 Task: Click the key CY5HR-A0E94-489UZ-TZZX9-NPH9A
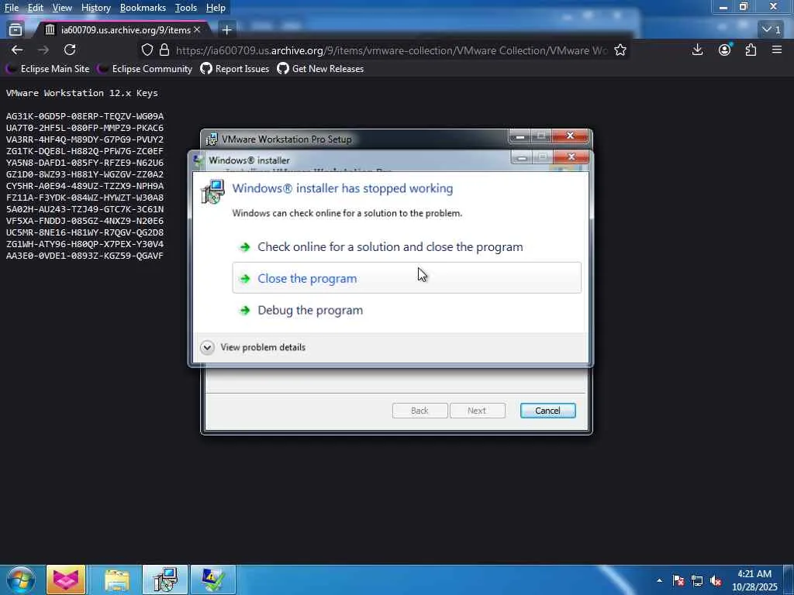coord(85,186)
